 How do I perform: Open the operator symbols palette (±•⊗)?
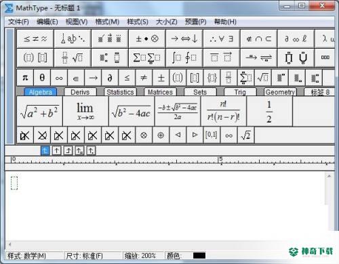[x=147, y=39]
